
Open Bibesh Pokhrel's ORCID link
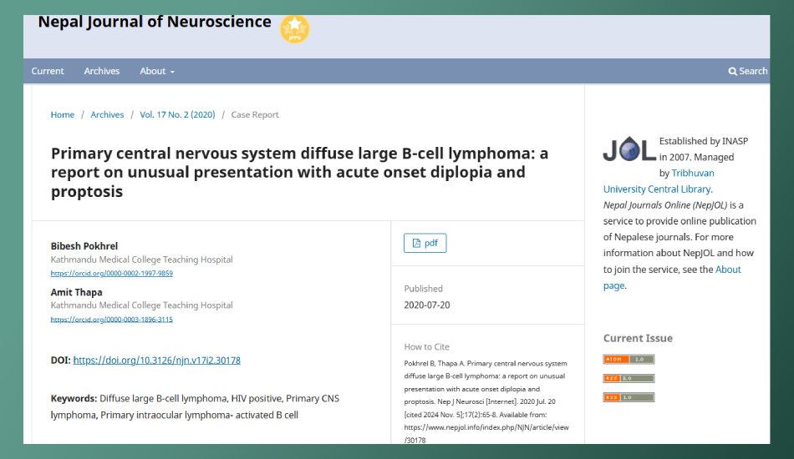(x=111, y=274)
